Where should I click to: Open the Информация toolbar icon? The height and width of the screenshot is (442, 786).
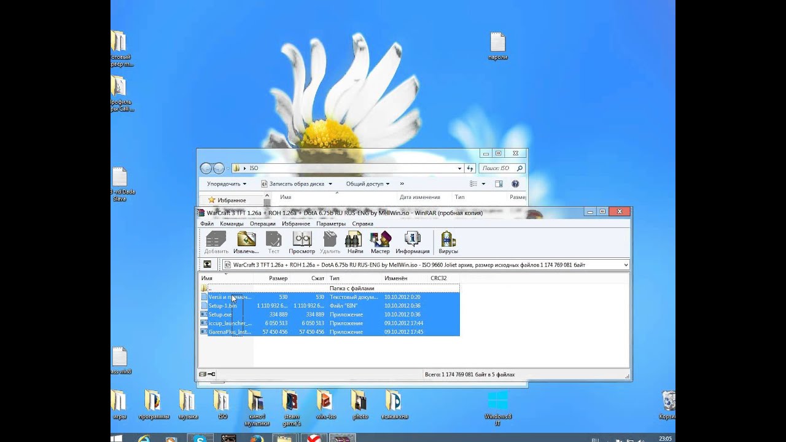pyautogui.click(x=413, y=242)
